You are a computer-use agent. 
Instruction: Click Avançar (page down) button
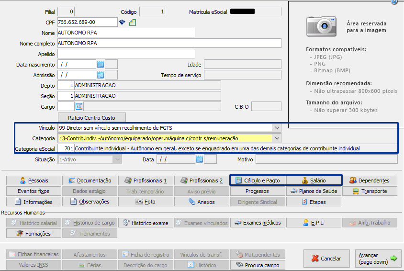coord(378,259)
